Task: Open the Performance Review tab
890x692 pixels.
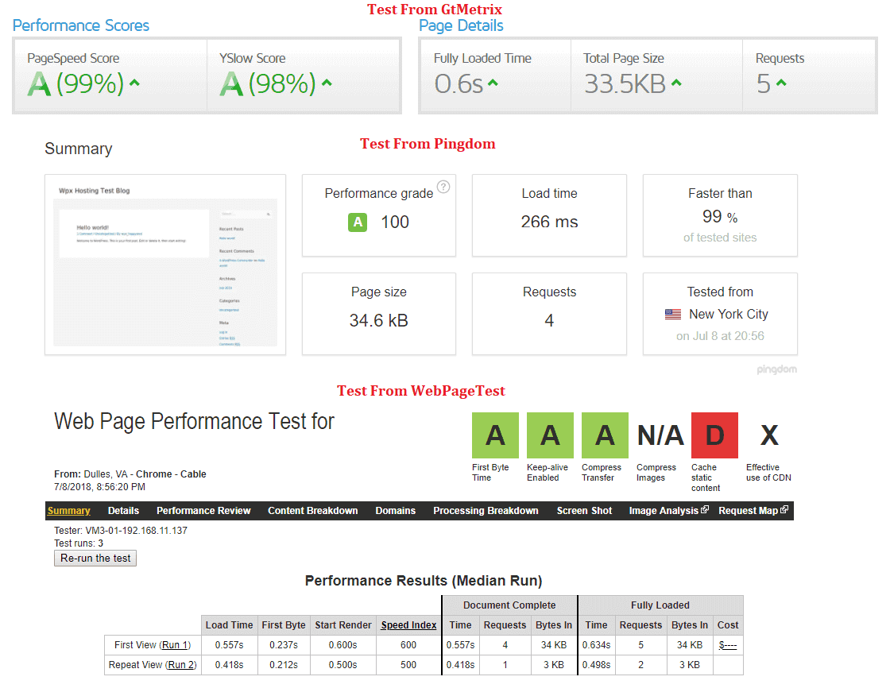Action: [x=203, y=511]
